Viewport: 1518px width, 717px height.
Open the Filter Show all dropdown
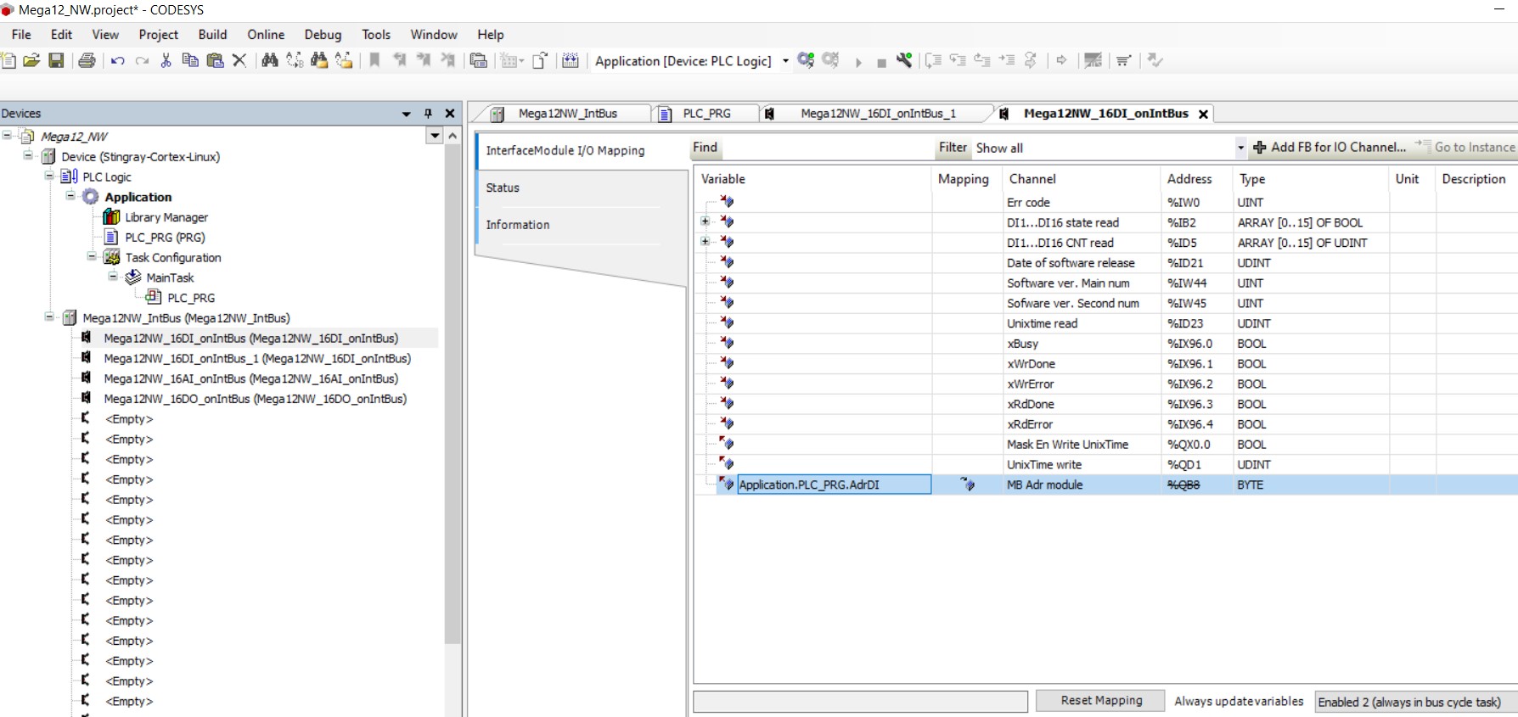tap(1240, 148)
